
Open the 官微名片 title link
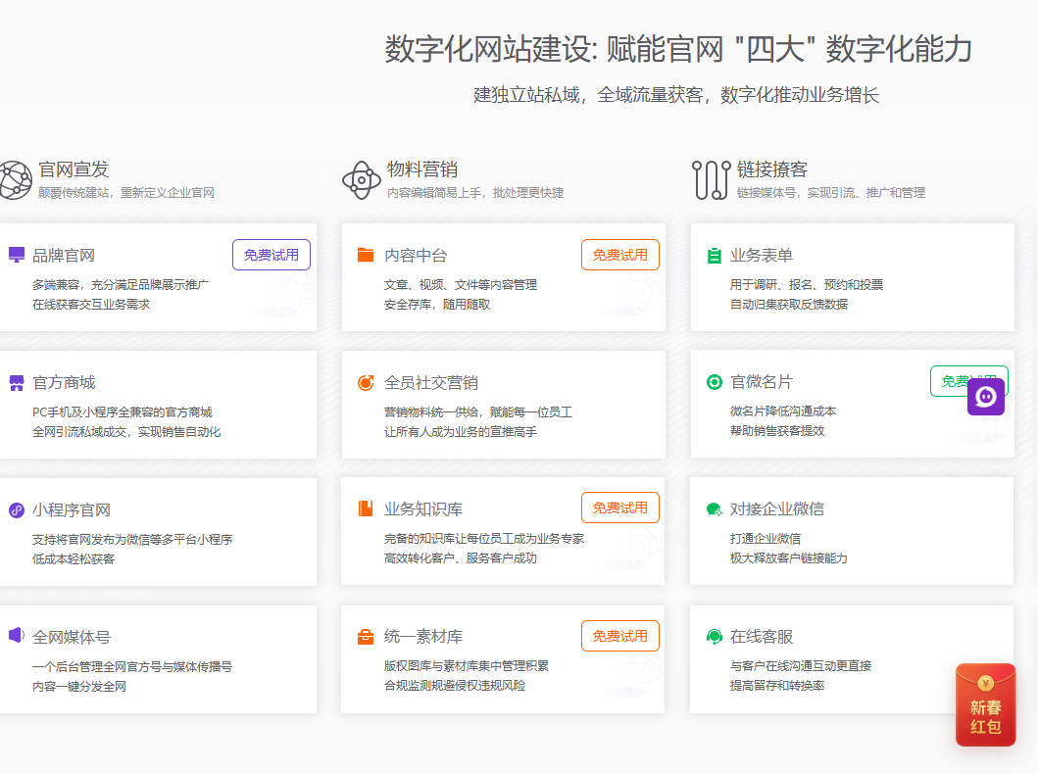pyautogui.click(x=762, y=381)
